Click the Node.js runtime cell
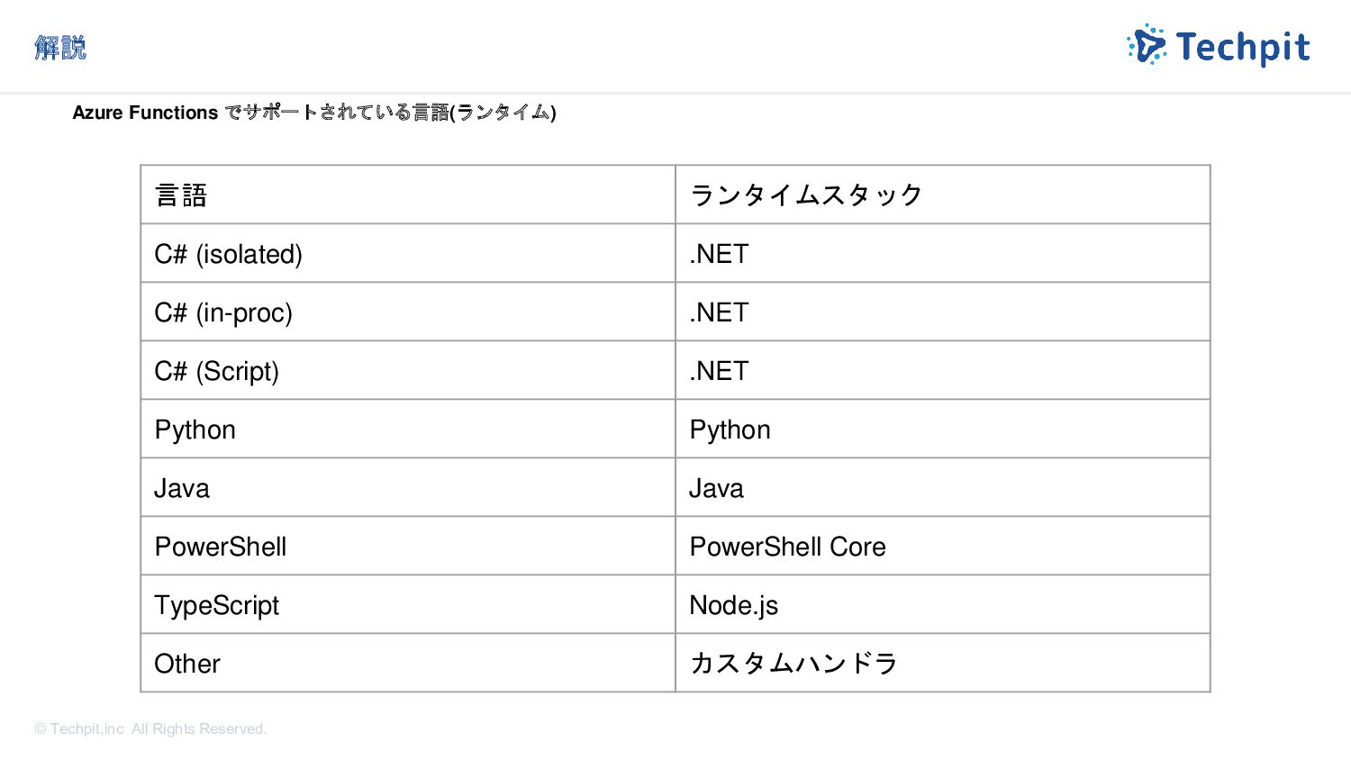This screenshot has width=1351, height=760. pos(942,604)
